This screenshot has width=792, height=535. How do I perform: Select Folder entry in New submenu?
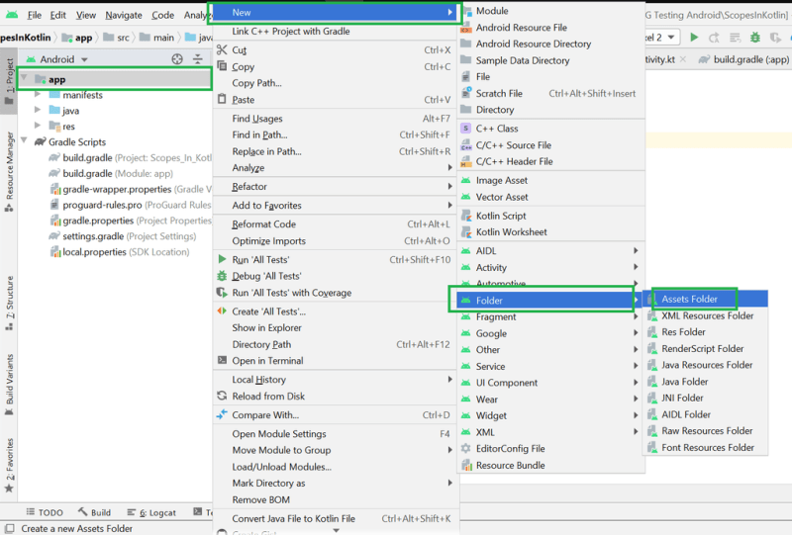[546, 301]
